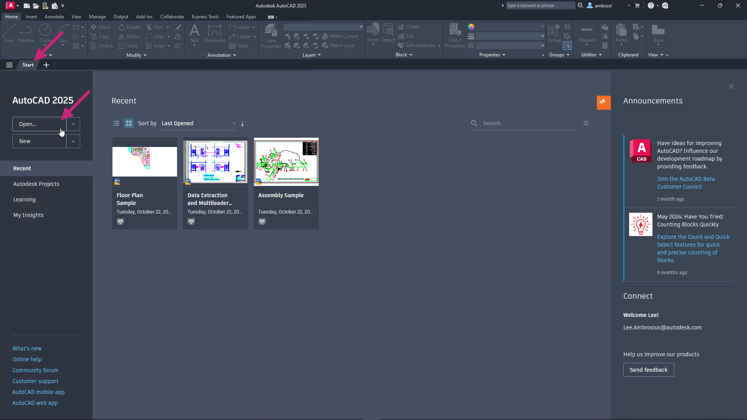Switch recent files to grid view
Viewport: 747px width, 420px height.
tap(129, 123)
